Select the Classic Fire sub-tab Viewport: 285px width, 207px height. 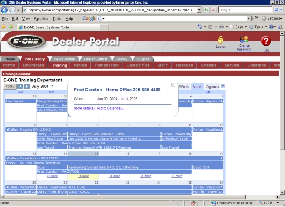click(138, 65)
